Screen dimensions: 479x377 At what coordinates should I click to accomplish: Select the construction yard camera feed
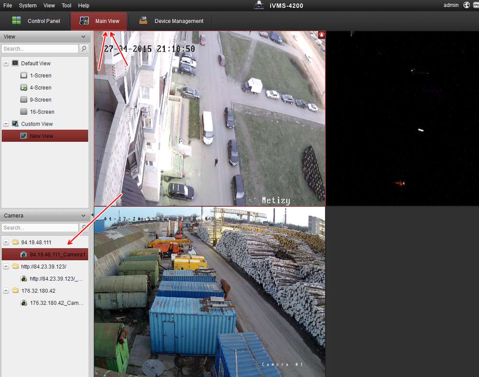click(209, 291)
